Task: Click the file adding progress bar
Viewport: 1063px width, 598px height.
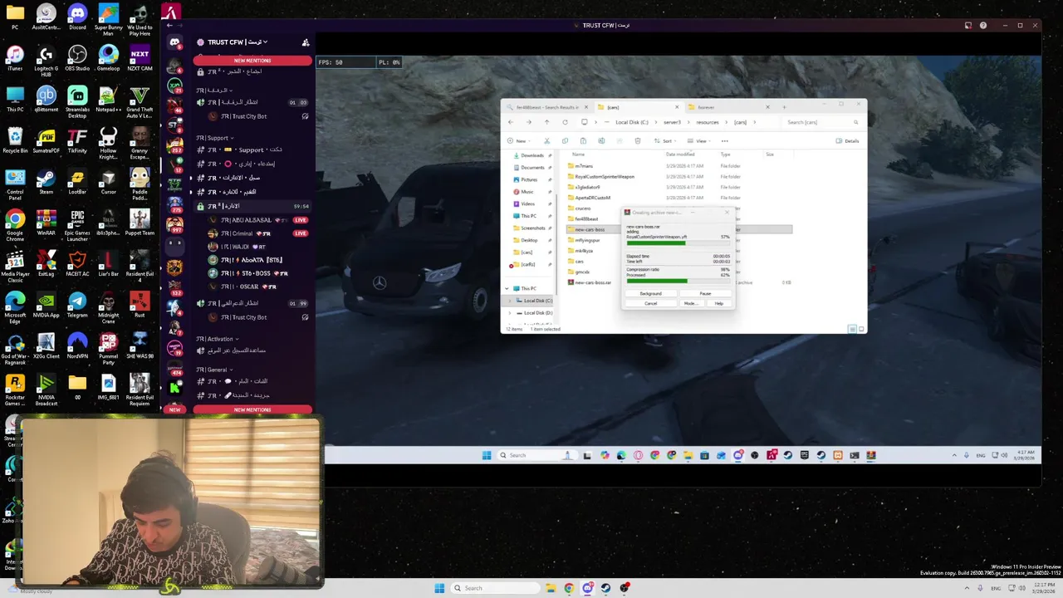Action: (x=678, y=243)
